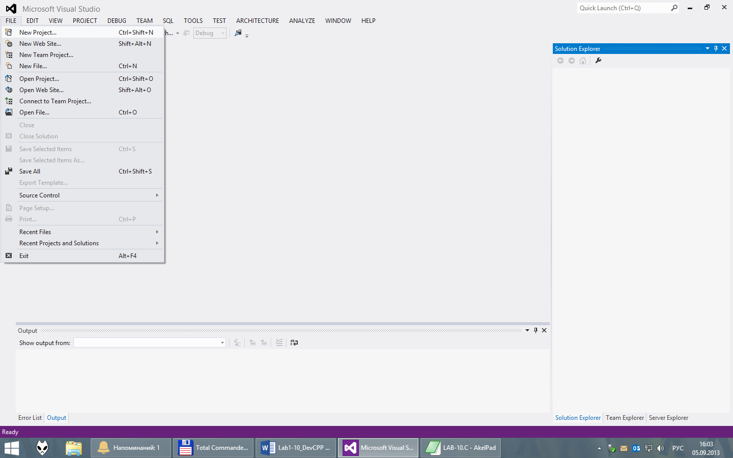
Task: Click the Open File folder icon
Action: (x=9, y=112)
